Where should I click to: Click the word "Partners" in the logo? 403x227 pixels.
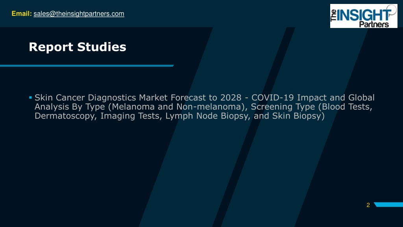[373, 24]
